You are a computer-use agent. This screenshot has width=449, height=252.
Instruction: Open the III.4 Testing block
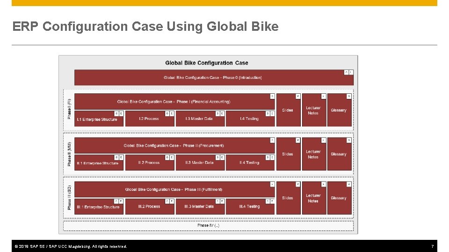click(250, 207)
